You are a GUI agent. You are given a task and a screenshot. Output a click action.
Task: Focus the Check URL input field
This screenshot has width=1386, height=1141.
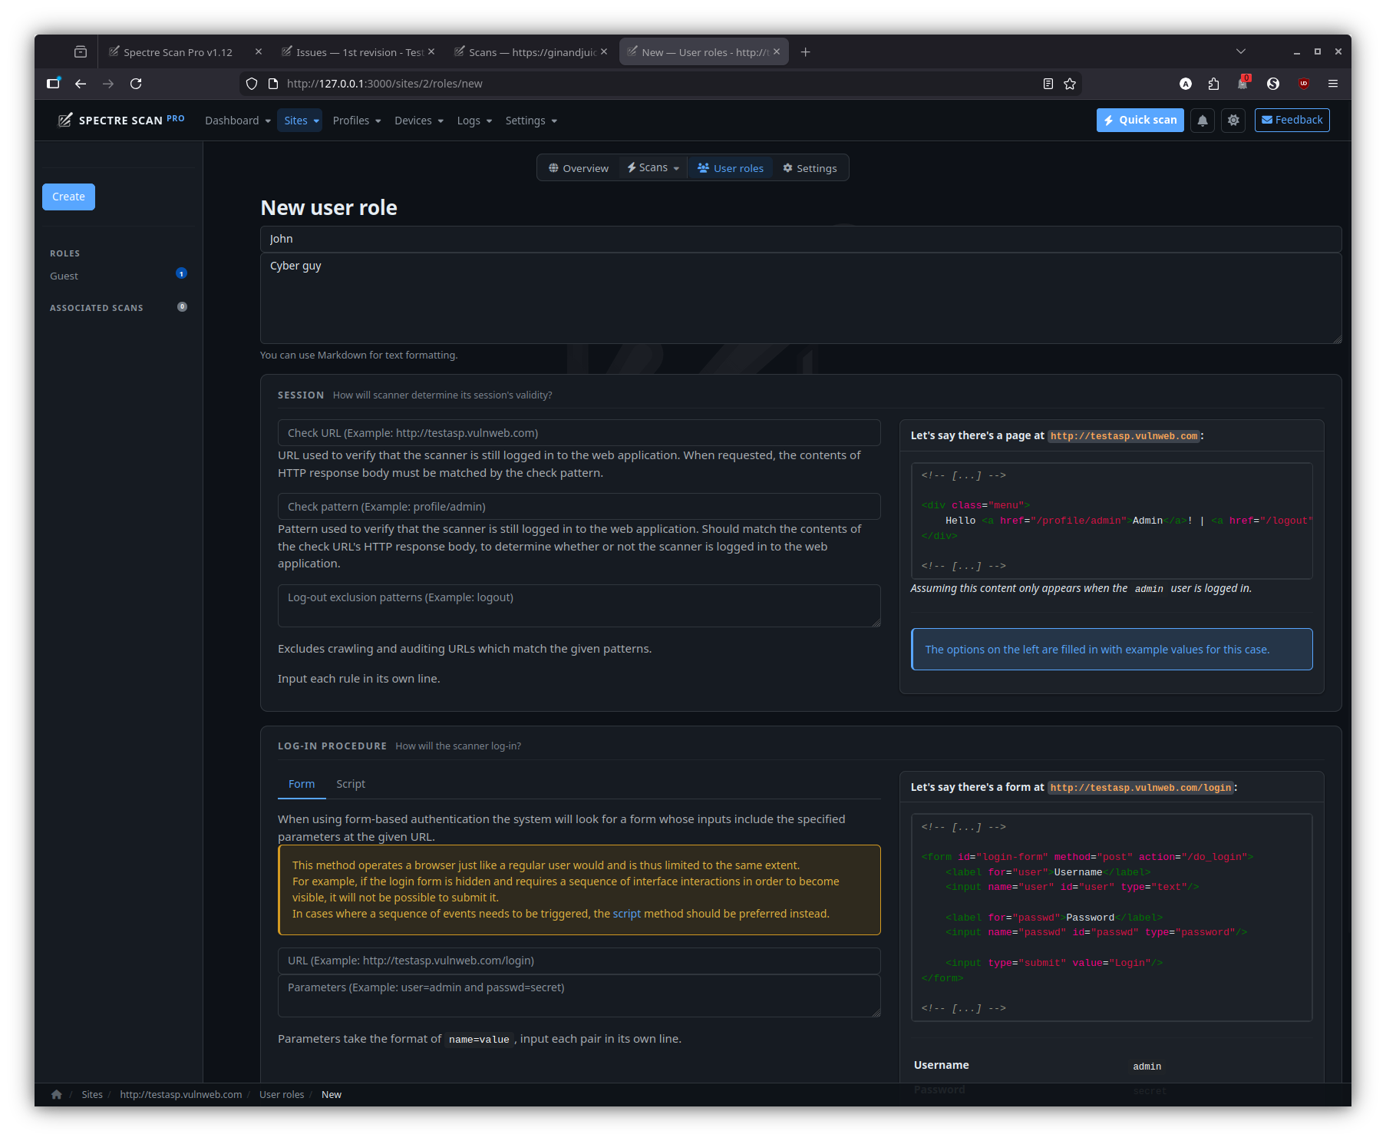pos(579,433)
